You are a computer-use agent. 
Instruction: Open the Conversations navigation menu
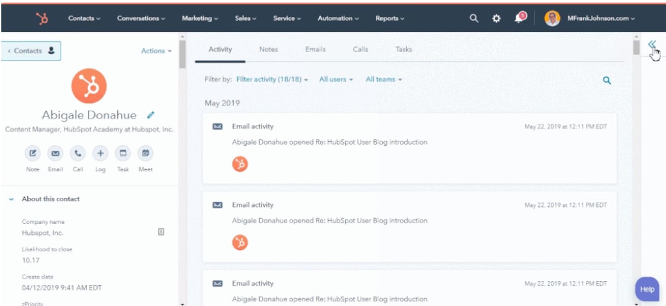pos(141,18)
